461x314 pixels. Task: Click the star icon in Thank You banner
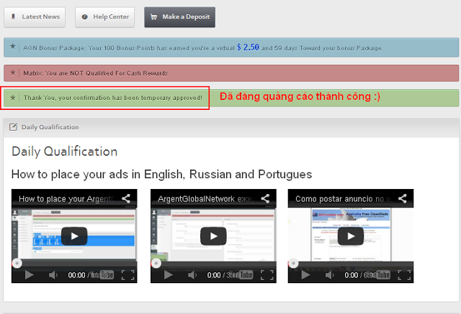13,98
